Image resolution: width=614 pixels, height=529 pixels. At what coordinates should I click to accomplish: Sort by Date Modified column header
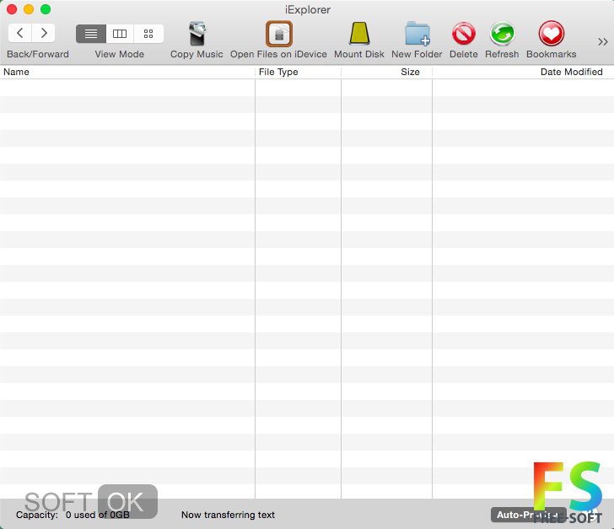(523, 72)
